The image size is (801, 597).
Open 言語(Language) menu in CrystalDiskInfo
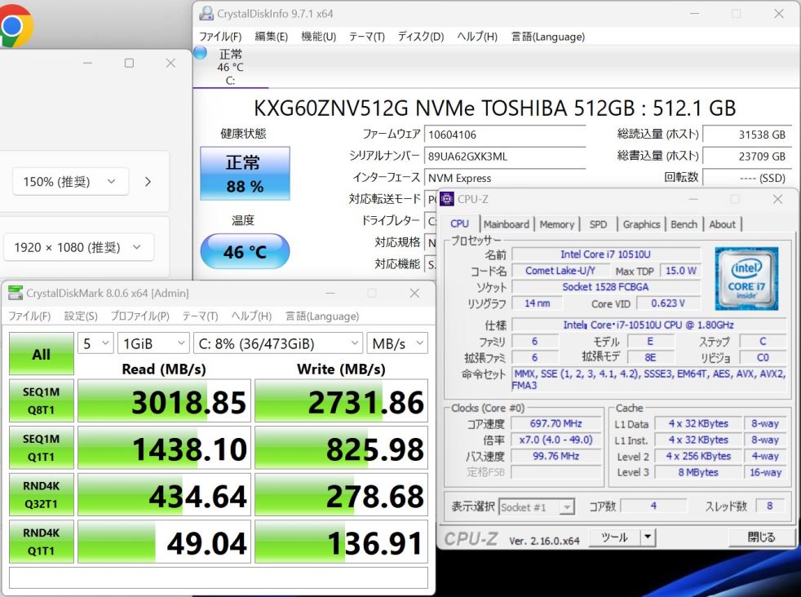pos(547,37)
